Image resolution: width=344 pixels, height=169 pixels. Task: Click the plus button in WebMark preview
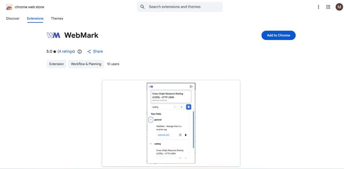[x=181, y=107]
